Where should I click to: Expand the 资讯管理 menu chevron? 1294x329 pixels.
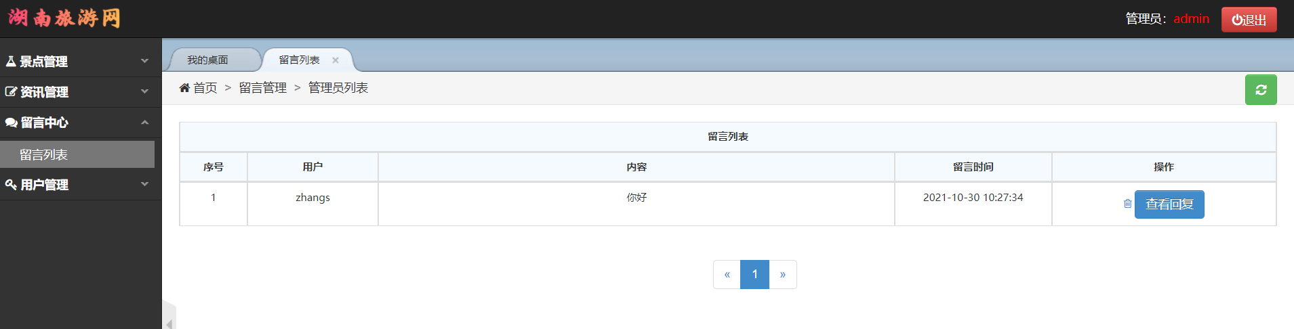click(x=144, y=91)
